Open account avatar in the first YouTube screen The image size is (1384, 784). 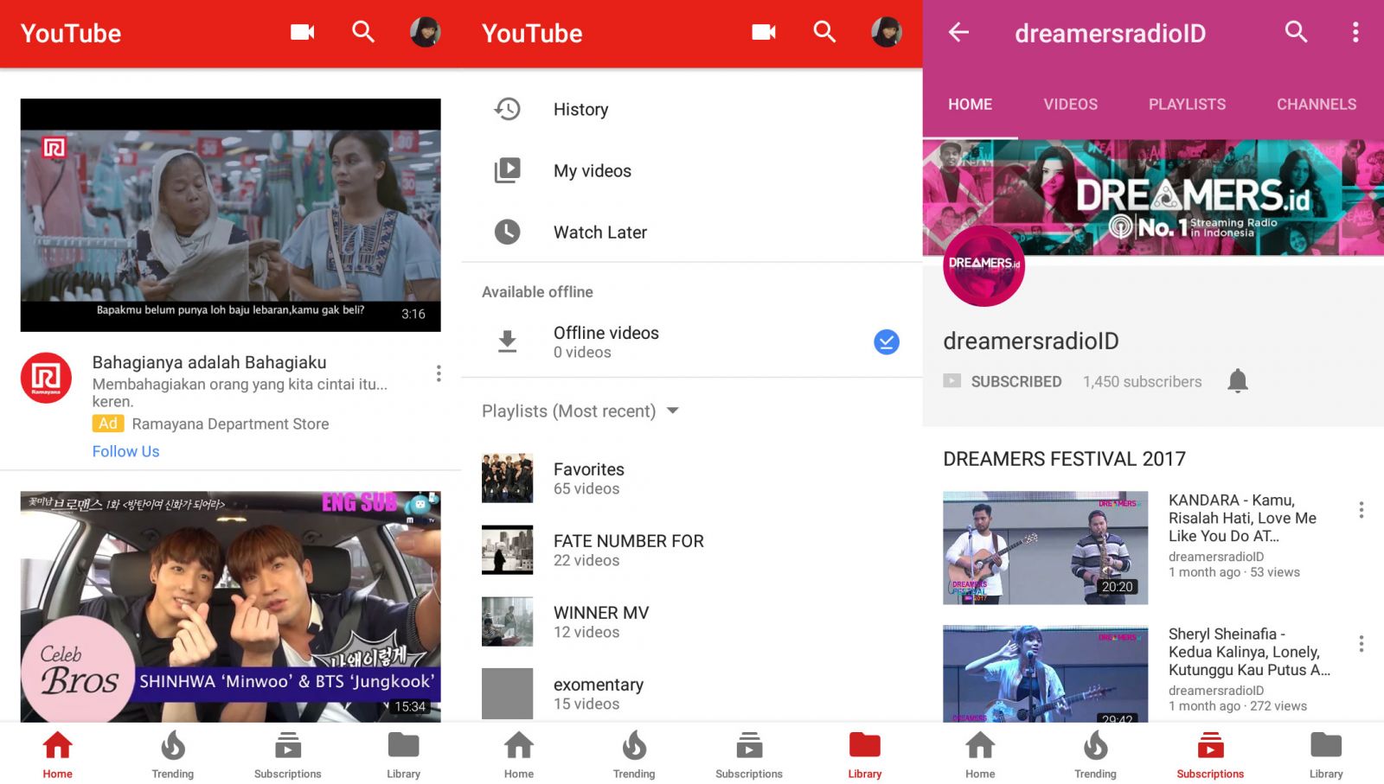point(425,32)
